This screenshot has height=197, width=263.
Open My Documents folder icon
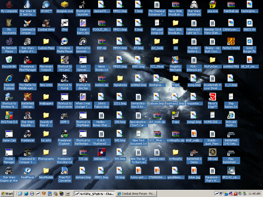click(9, 27)
